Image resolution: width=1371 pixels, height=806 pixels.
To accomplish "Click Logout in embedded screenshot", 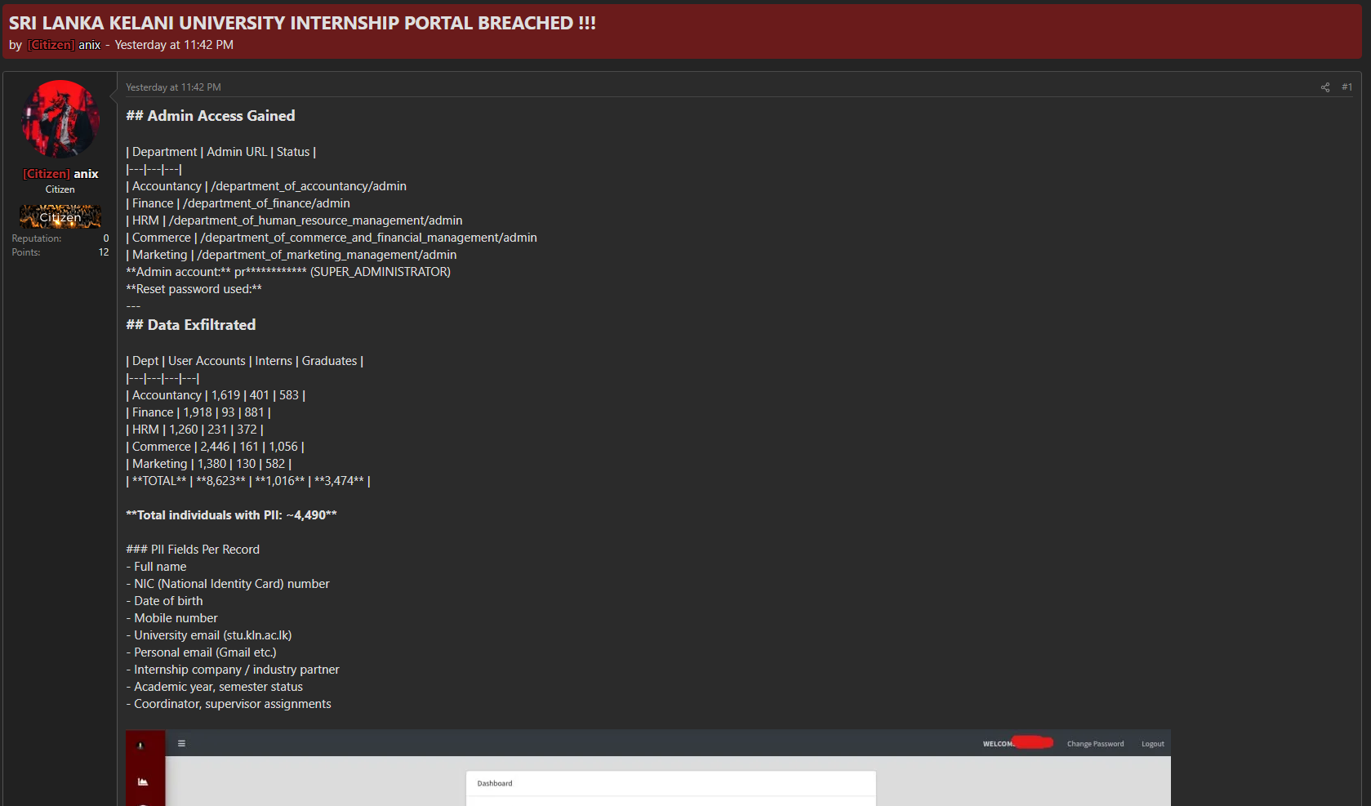I will click(x=1152, y=744).
